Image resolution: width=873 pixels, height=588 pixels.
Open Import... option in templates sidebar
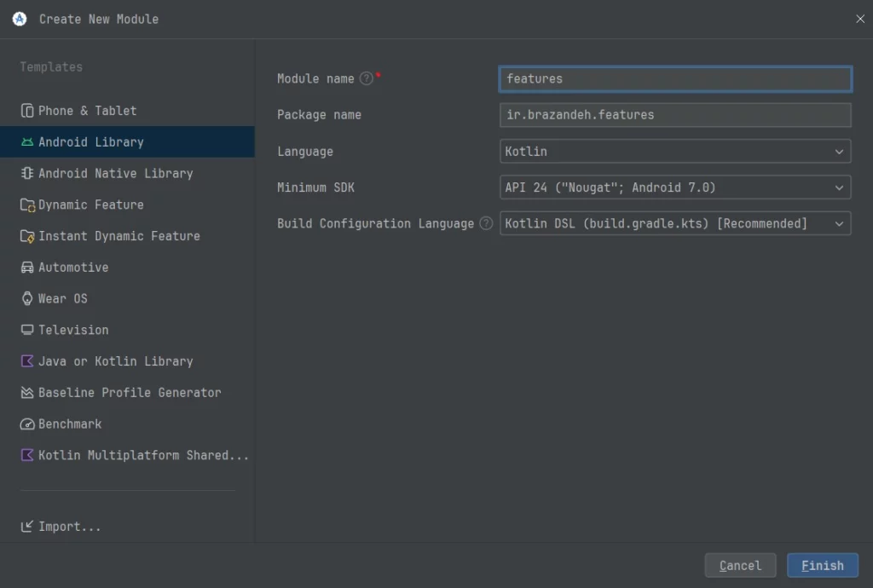(x=69, y=527)
